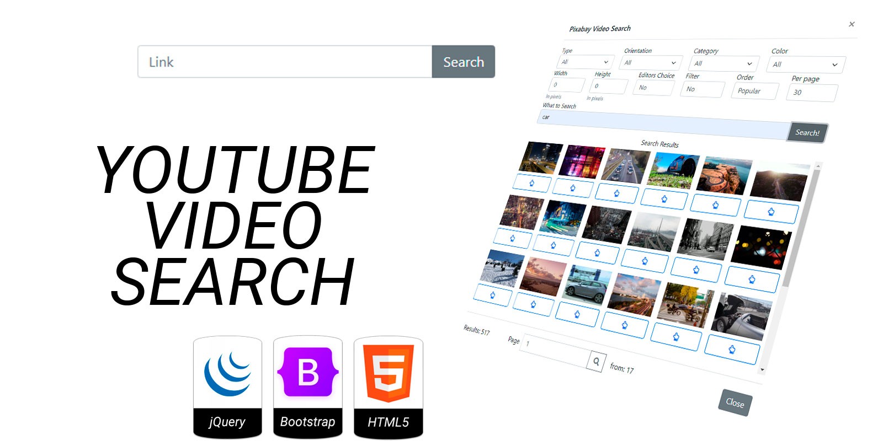Viewport: 883px width, 441px height.
Task: Close the Pixabay dialog with the X icon
Action: (x=852, y=24)
